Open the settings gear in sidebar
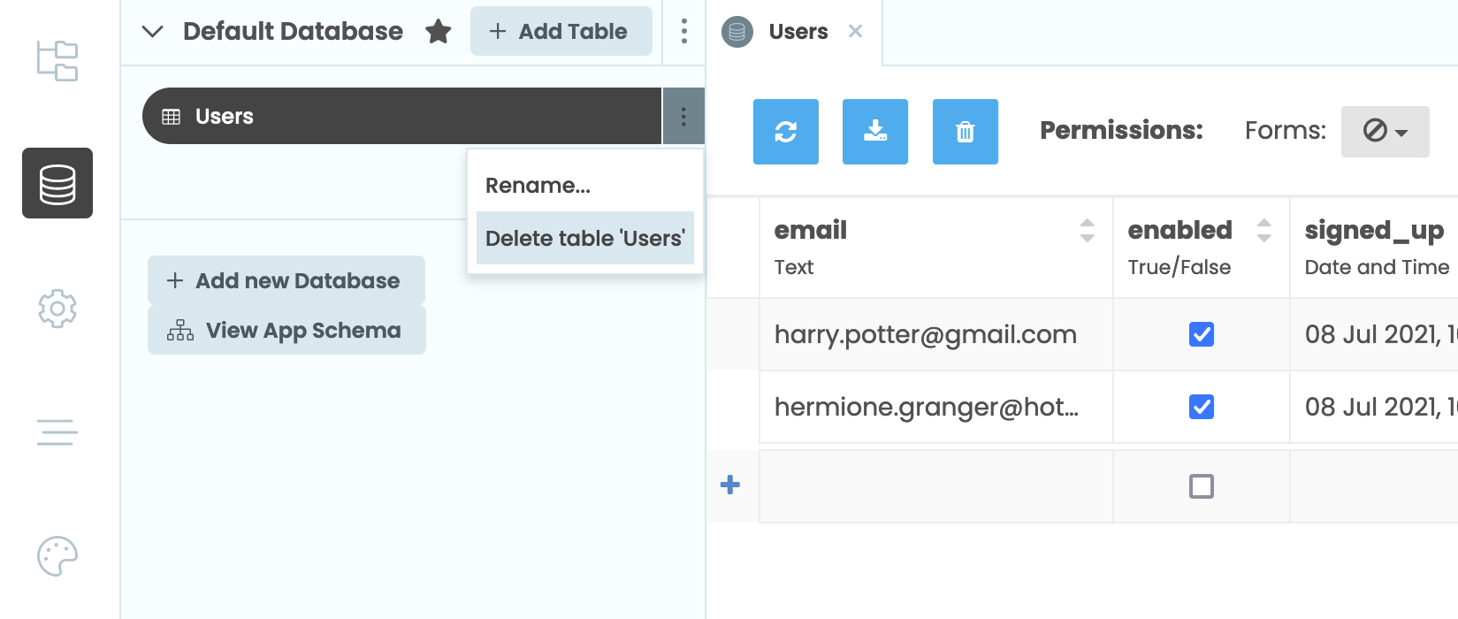This screenshot has width=1458, height=619. pos(57,309)
